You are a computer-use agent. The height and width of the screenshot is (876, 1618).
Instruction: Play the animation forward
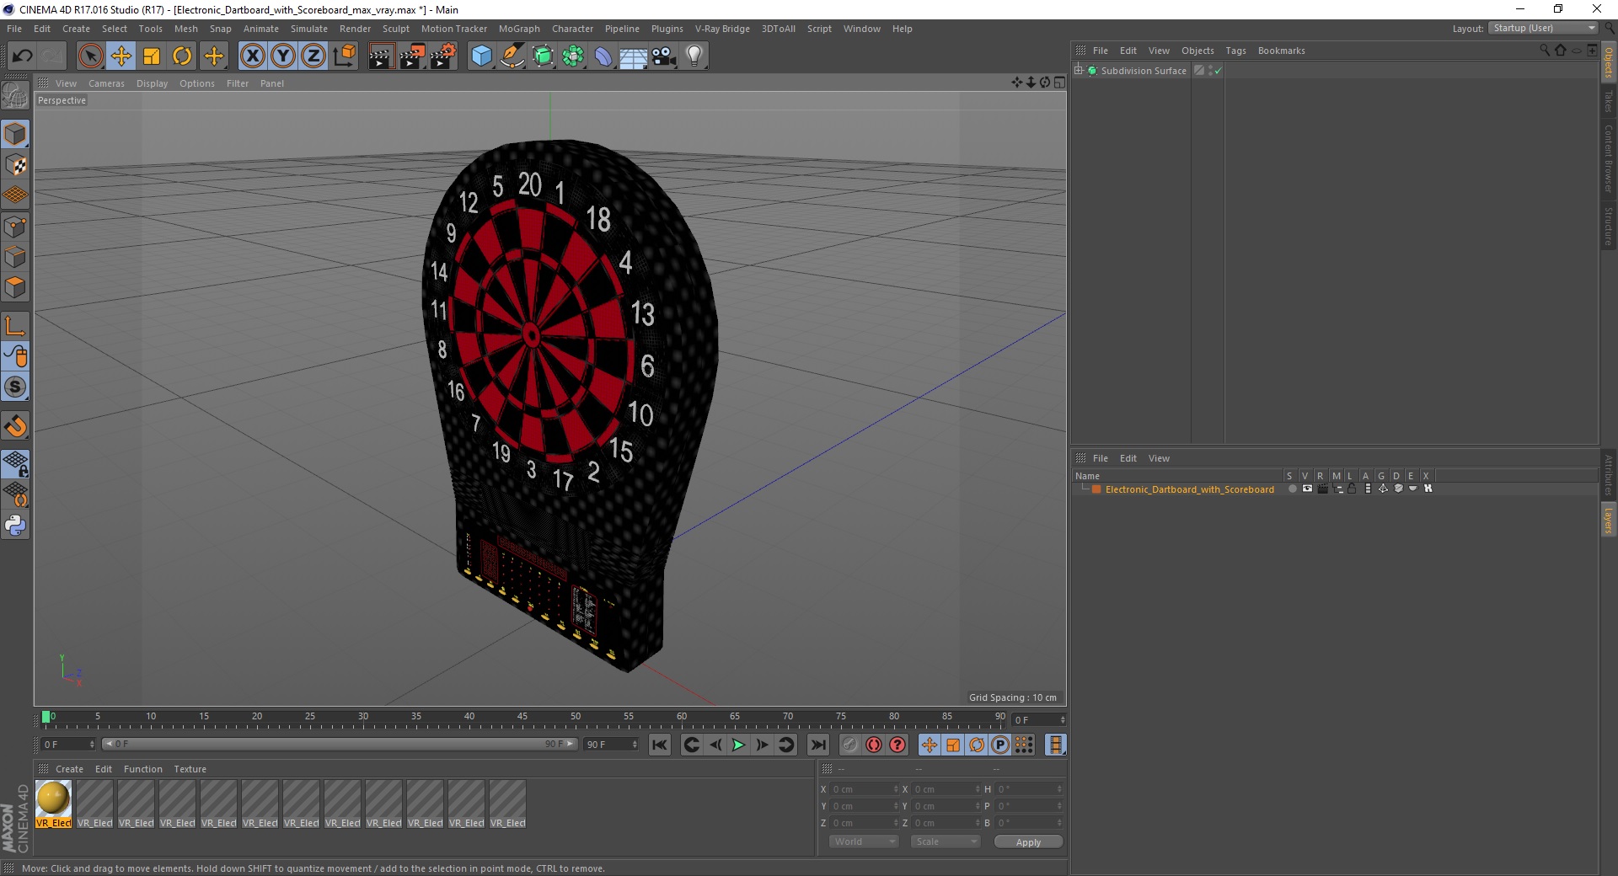pyautogui.click(x=738, y=745)
